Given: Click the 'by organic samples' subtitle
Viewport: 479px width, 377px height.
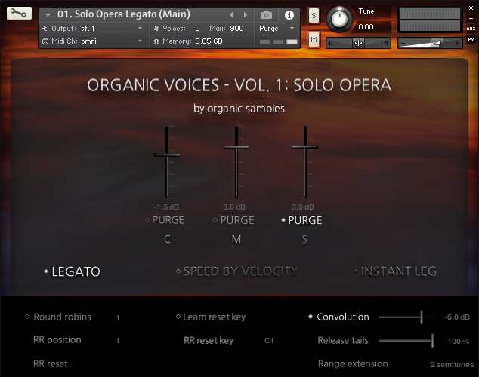Looking at the screenshot, I should 239,109.
